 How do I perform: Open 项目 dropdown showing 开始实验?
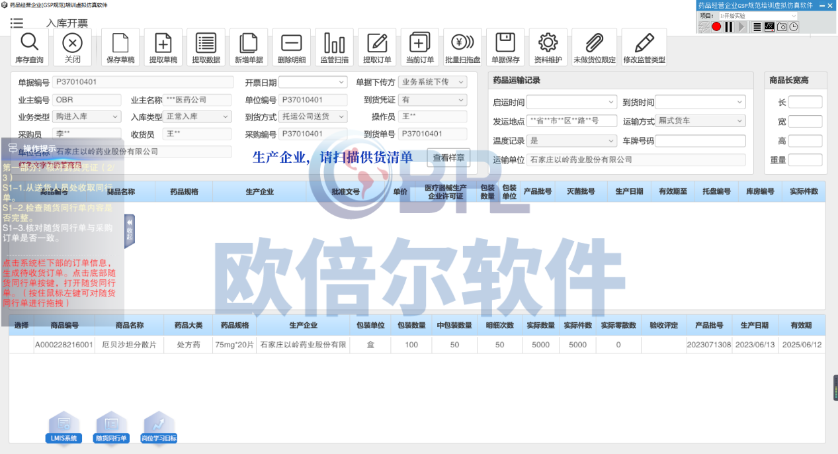pos(757,15)
